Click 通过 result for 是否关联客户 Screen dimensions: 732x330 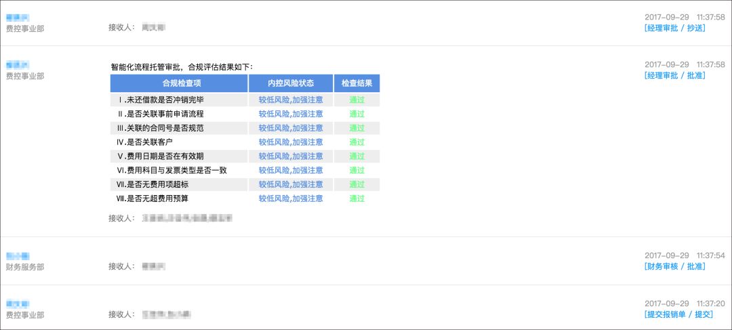[x=357, y=142]
